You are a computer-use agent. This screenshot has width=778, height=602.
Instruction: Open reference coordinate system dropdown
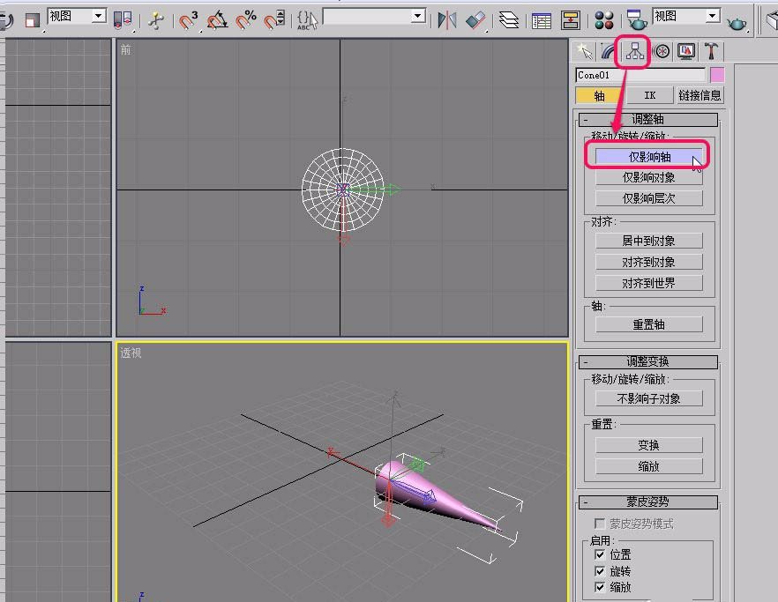(x=99, y=16)
